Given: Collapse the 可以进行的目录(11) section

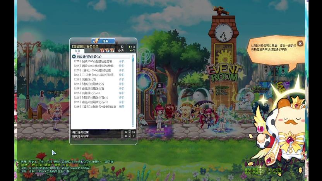Looking at the screenshot, I should tap(74, 56).
